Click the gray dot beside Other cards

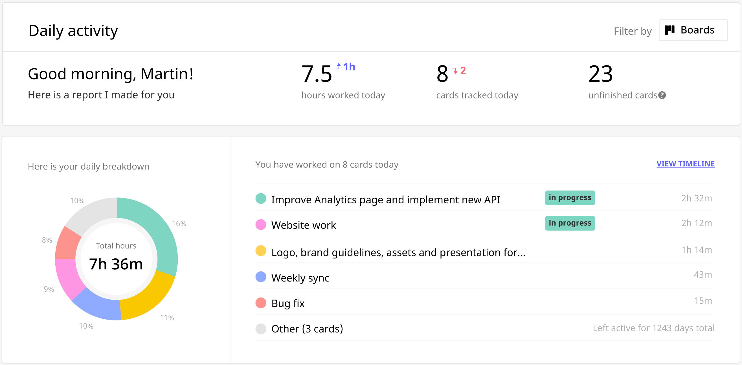(261, 328)
